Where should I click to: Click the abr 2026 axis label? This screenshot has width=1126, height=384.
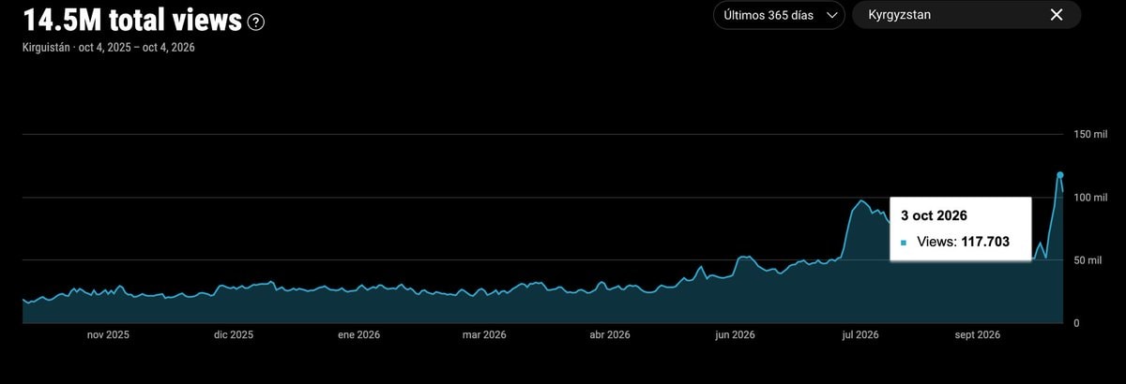tap(609, 334)
